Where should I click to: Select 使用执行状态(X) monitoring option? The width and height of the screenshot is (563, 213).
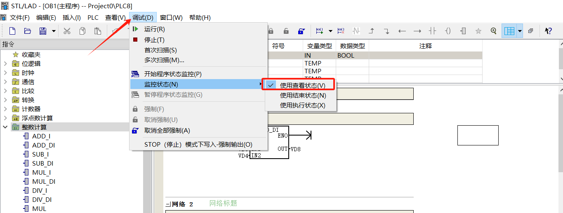(x=301, y=105)
